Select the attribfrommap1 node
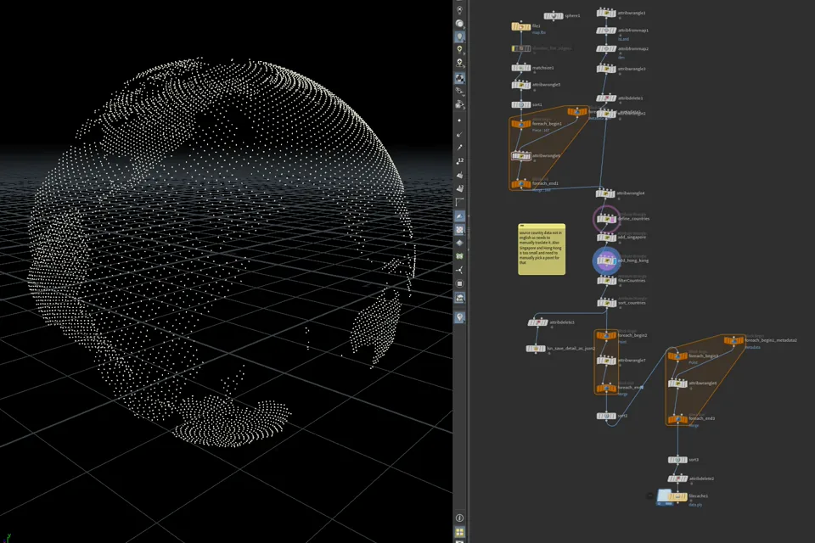 (x=606, y=31)
